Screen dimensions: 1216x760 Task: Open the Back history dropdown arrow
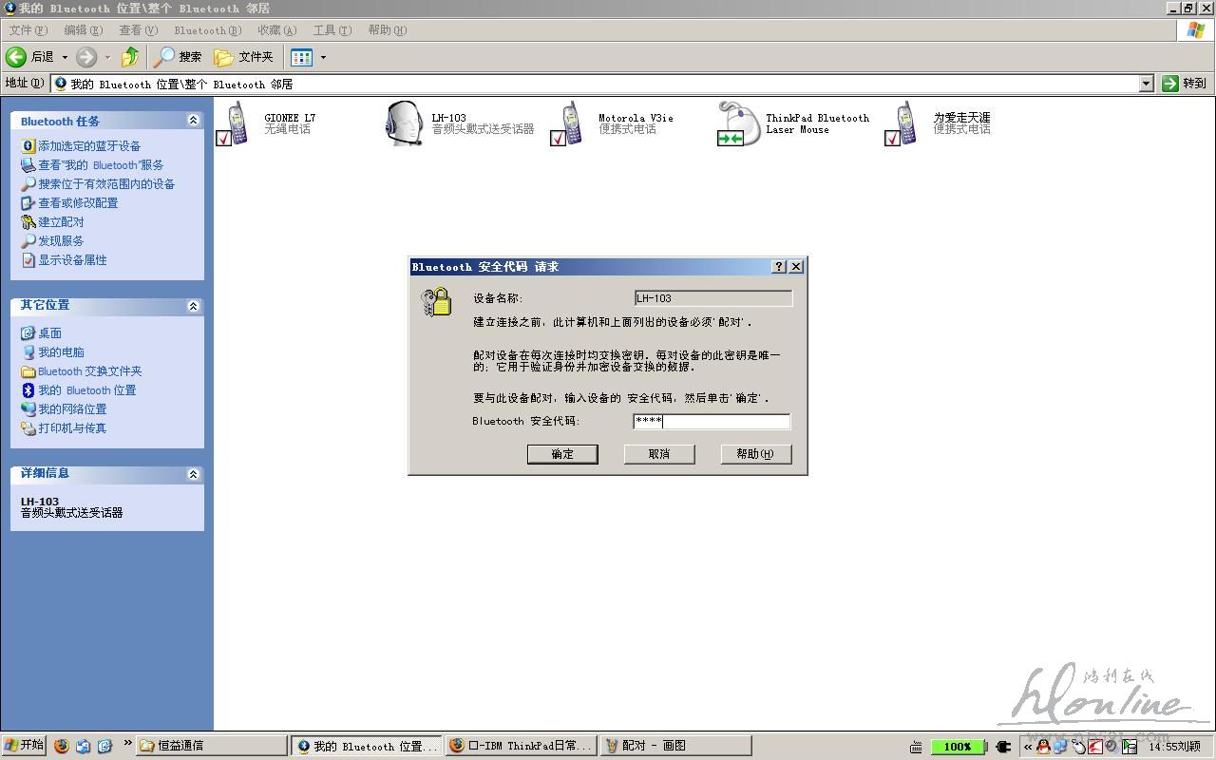click(65, 57)
